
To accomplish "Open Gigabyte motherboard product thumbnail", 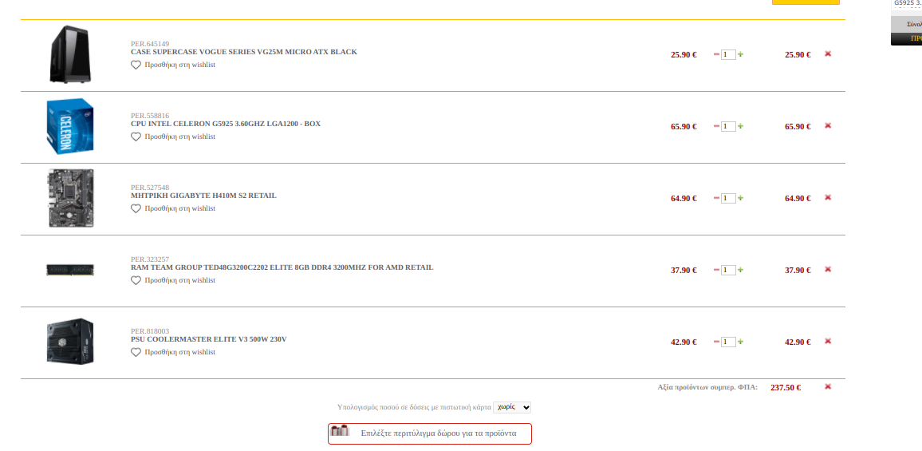I will coord(70,199).
